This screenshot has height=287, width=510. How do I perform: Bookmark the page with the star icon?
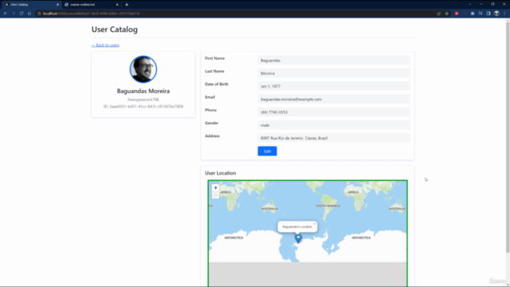coord(446,14)
